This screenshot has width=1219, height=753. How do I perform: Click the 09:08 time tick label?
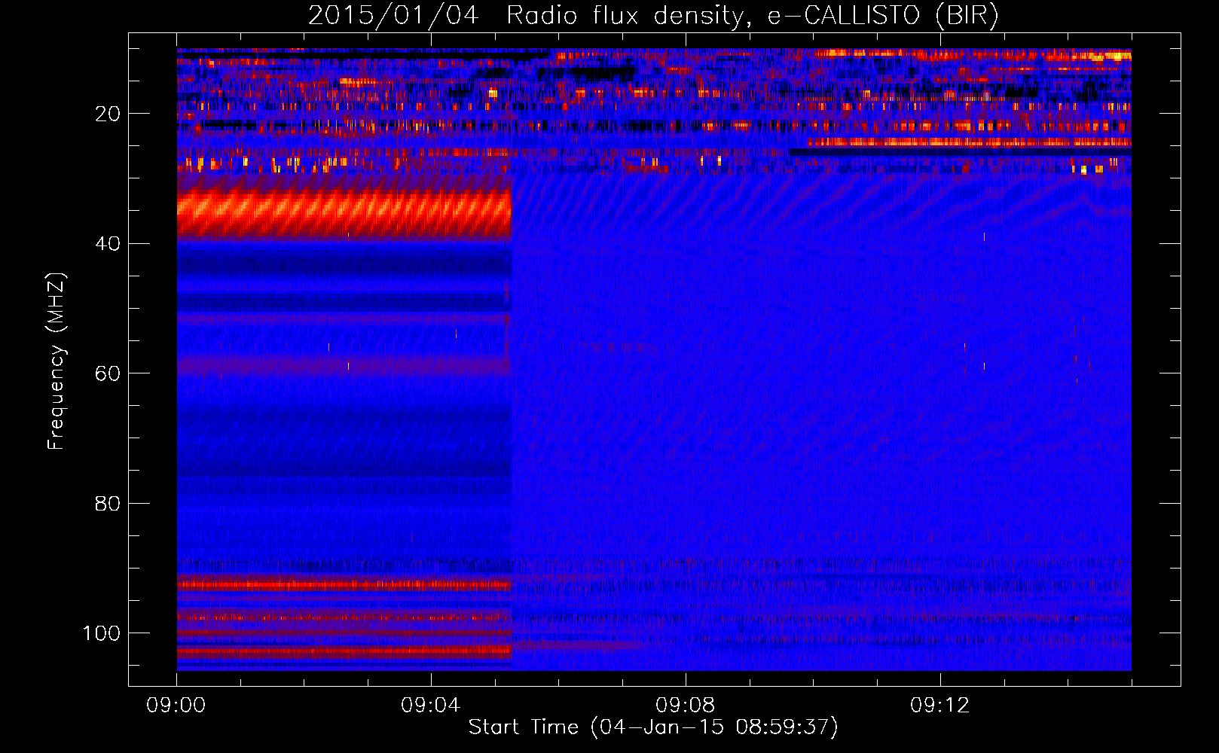(686, 706)
